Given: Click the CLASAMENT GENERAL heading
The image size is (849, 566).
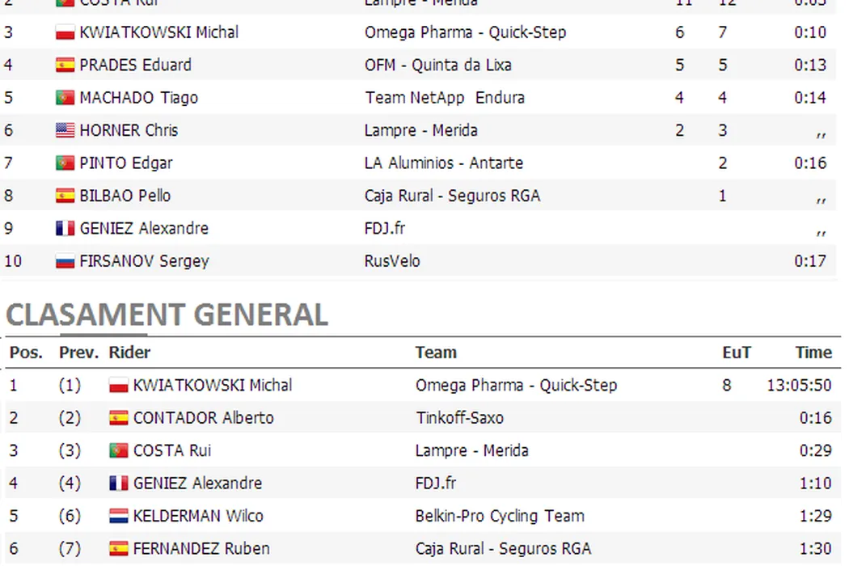Looking at the screenshot, I should coord(167,315).
